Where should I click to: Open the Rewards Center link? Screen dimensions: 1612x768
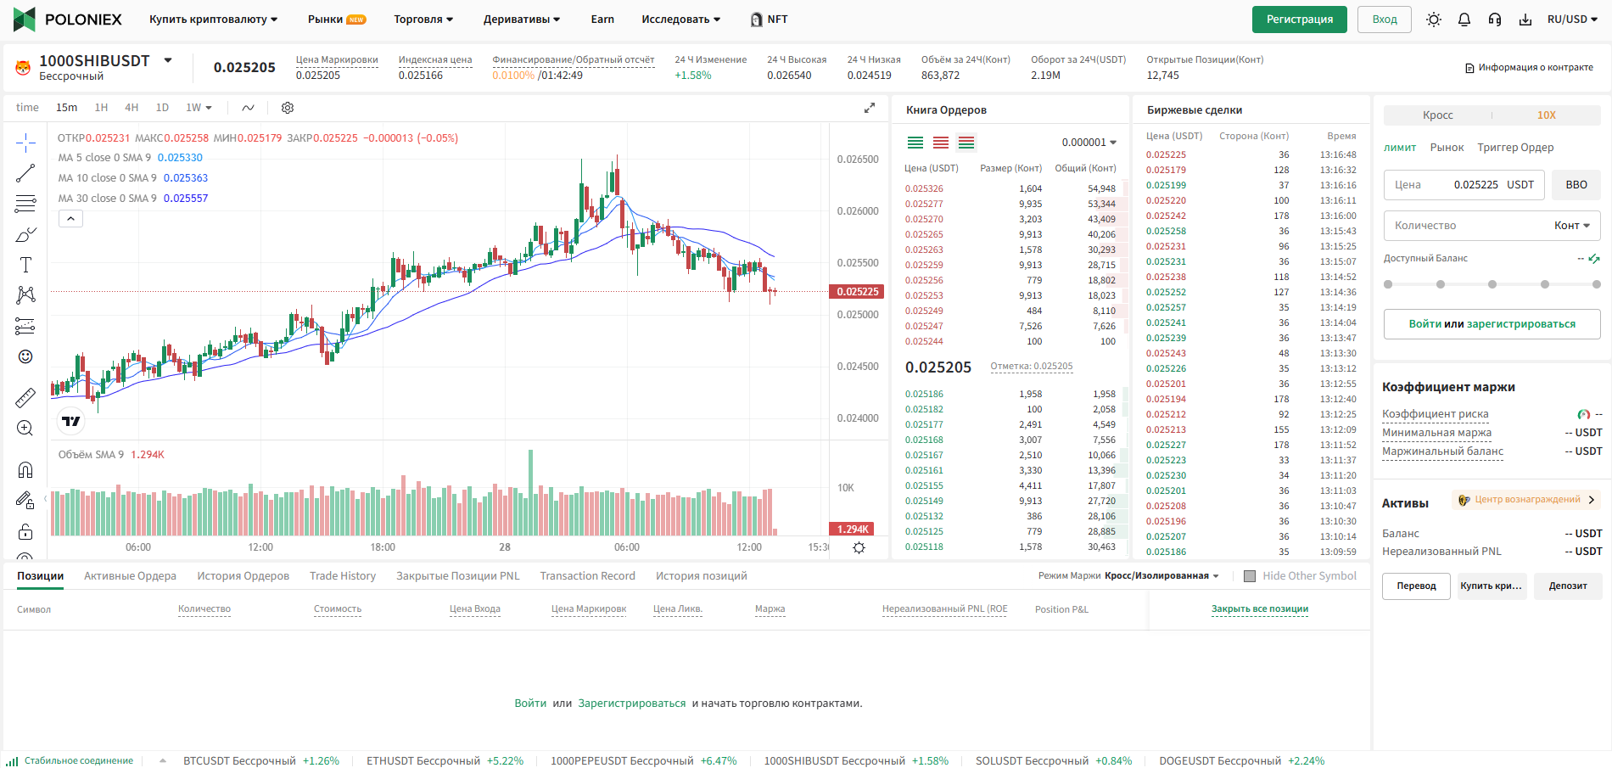[x=1525, y=500]
